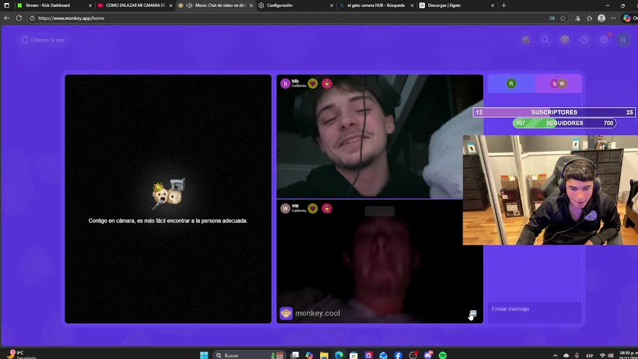Open billy's video feed
Image resolution: width=638 pixels, height=359 pixels.
[x=379, y=137]
